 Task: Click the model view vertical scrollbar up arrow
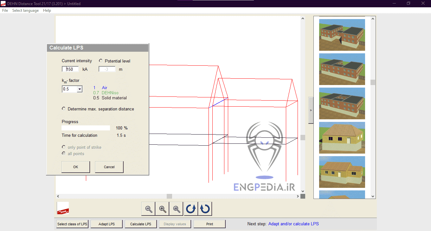pos(303,19)
